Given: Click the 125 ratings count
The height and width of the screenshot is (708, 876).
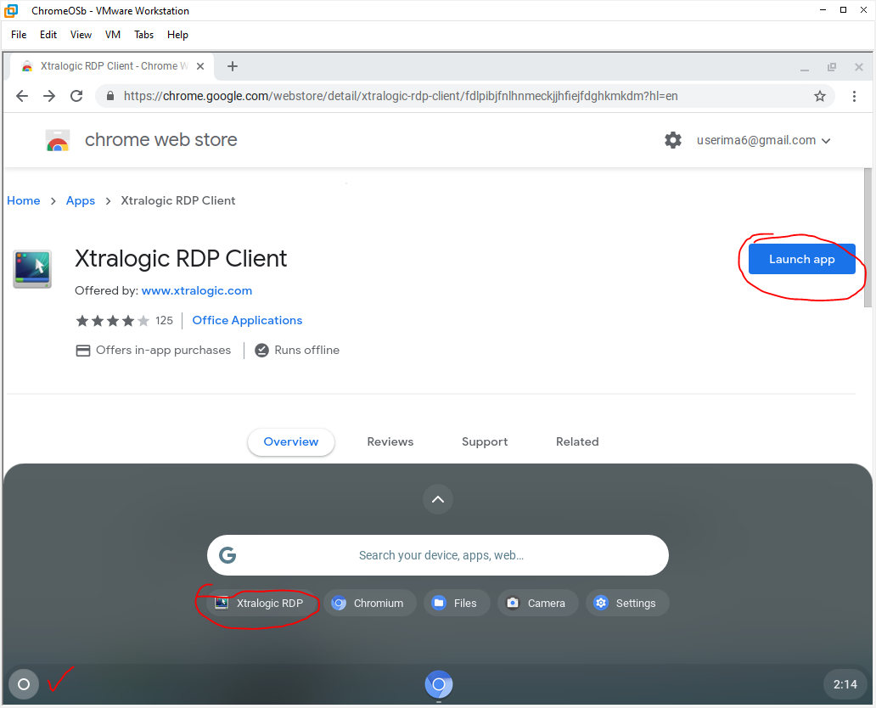Looking at the screenshot, I should pyautogui.click(x=165, y=321).
